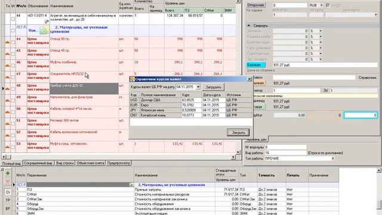This screenshot has width=382, height=215.
Task: Click orange material icon in row 46 'Муфты комбинир.'
Action: pos(8,66)
